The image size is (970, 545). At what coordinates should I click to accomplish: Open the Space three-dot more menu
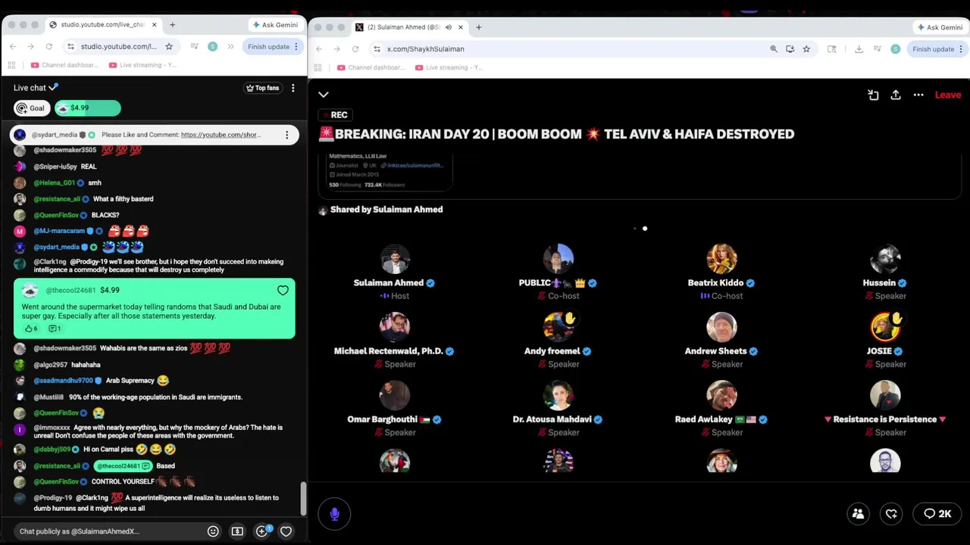click(918, 95)
